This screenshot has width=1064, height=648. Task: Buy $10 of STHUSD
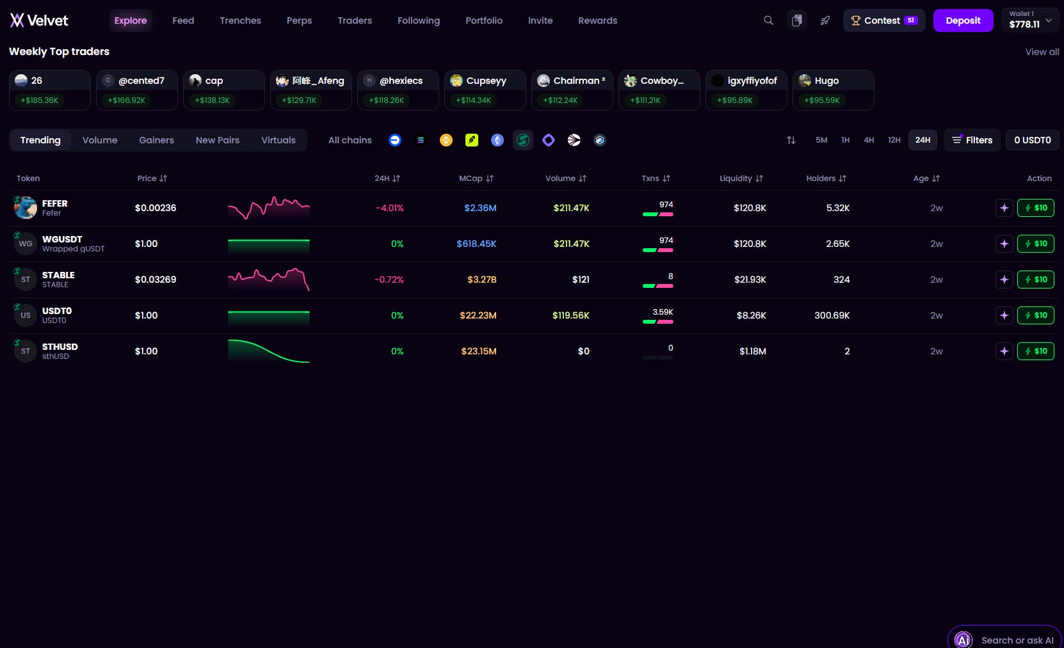pyautogui.click(x=1036, y=351)
